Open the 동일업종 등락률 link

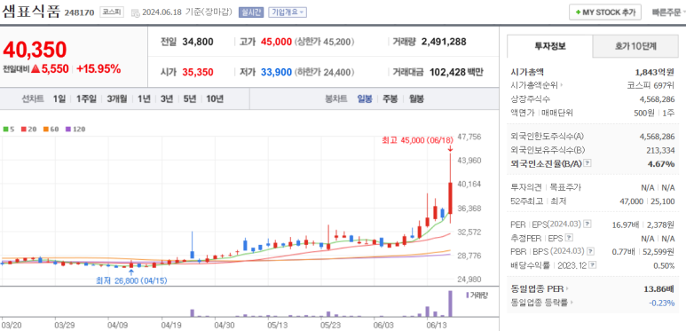click(542, 302)
